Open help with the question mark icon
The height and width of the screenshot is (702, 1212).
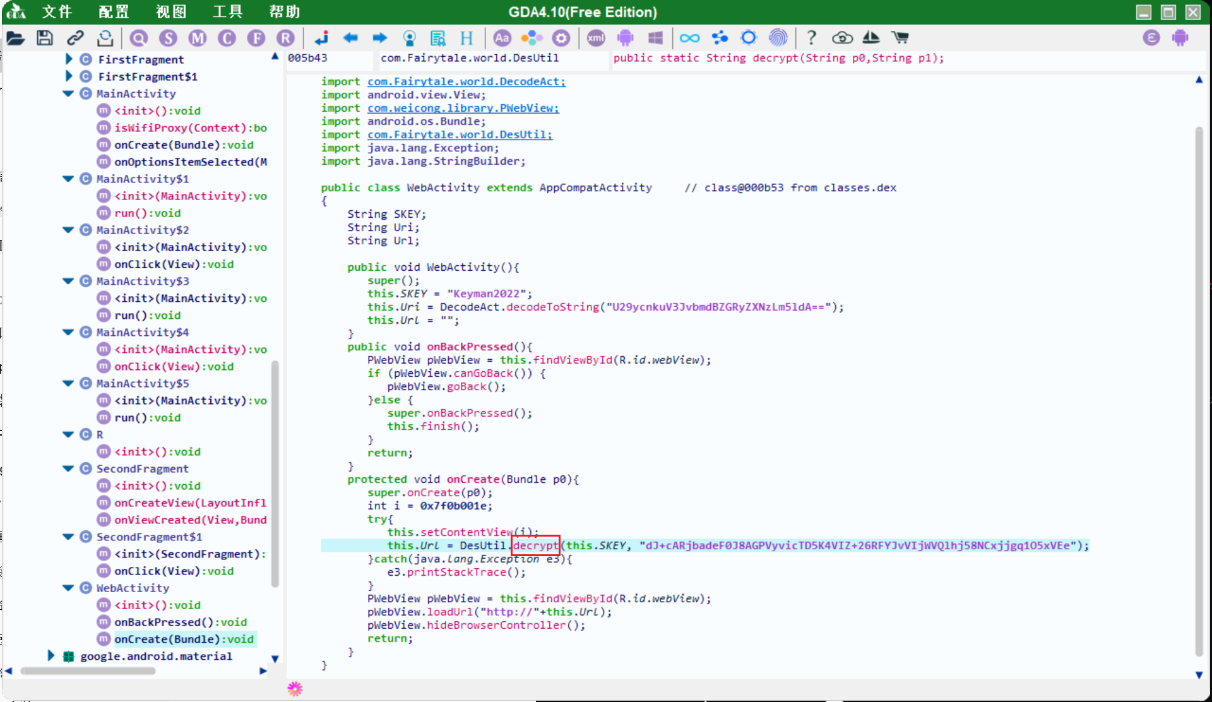point(812,39)
